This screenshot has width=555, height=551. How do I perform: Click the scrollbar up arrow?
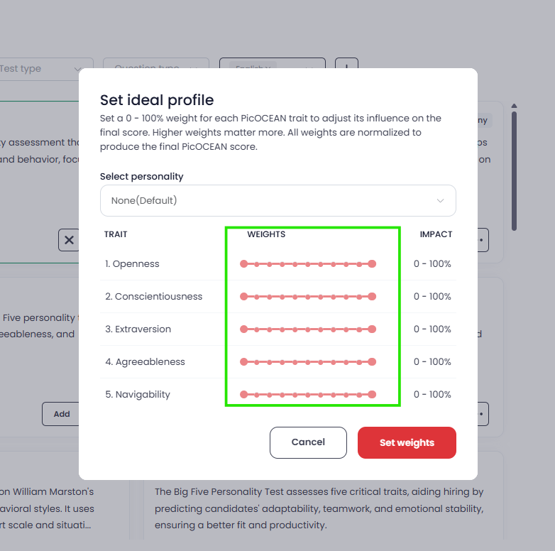point(515,106)
